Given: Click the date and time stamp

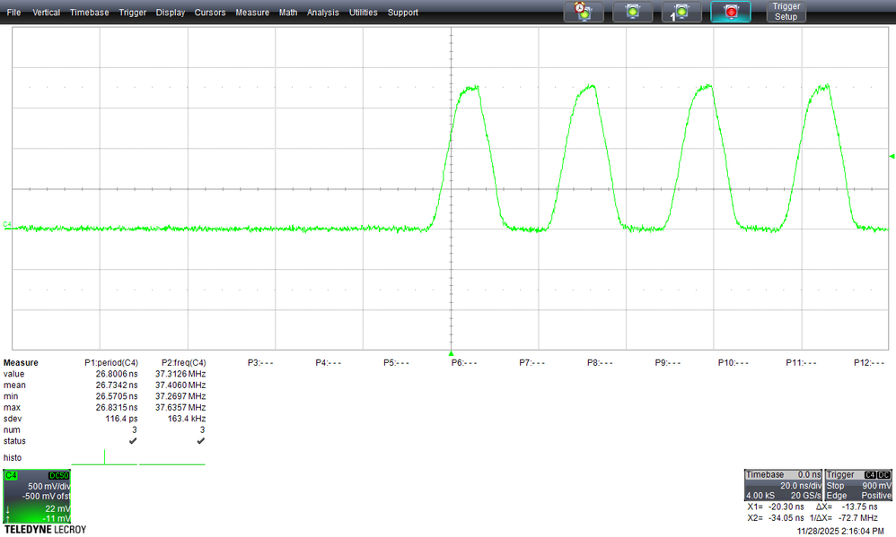Looking at the screenshot, I should pyautogui.click(x=840, y=532).
